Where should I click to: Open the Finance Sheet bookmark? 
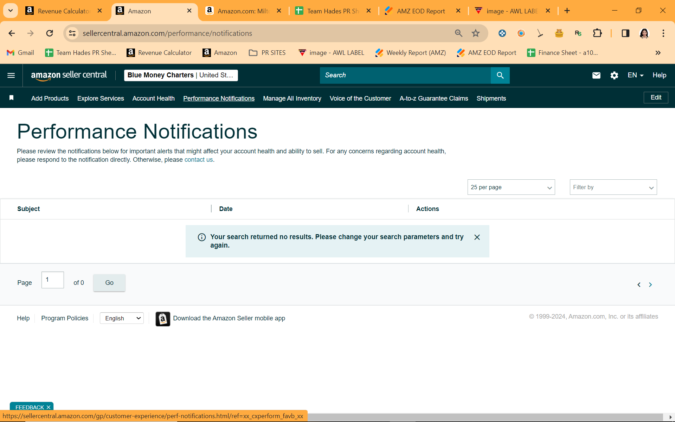pos(562,53)
